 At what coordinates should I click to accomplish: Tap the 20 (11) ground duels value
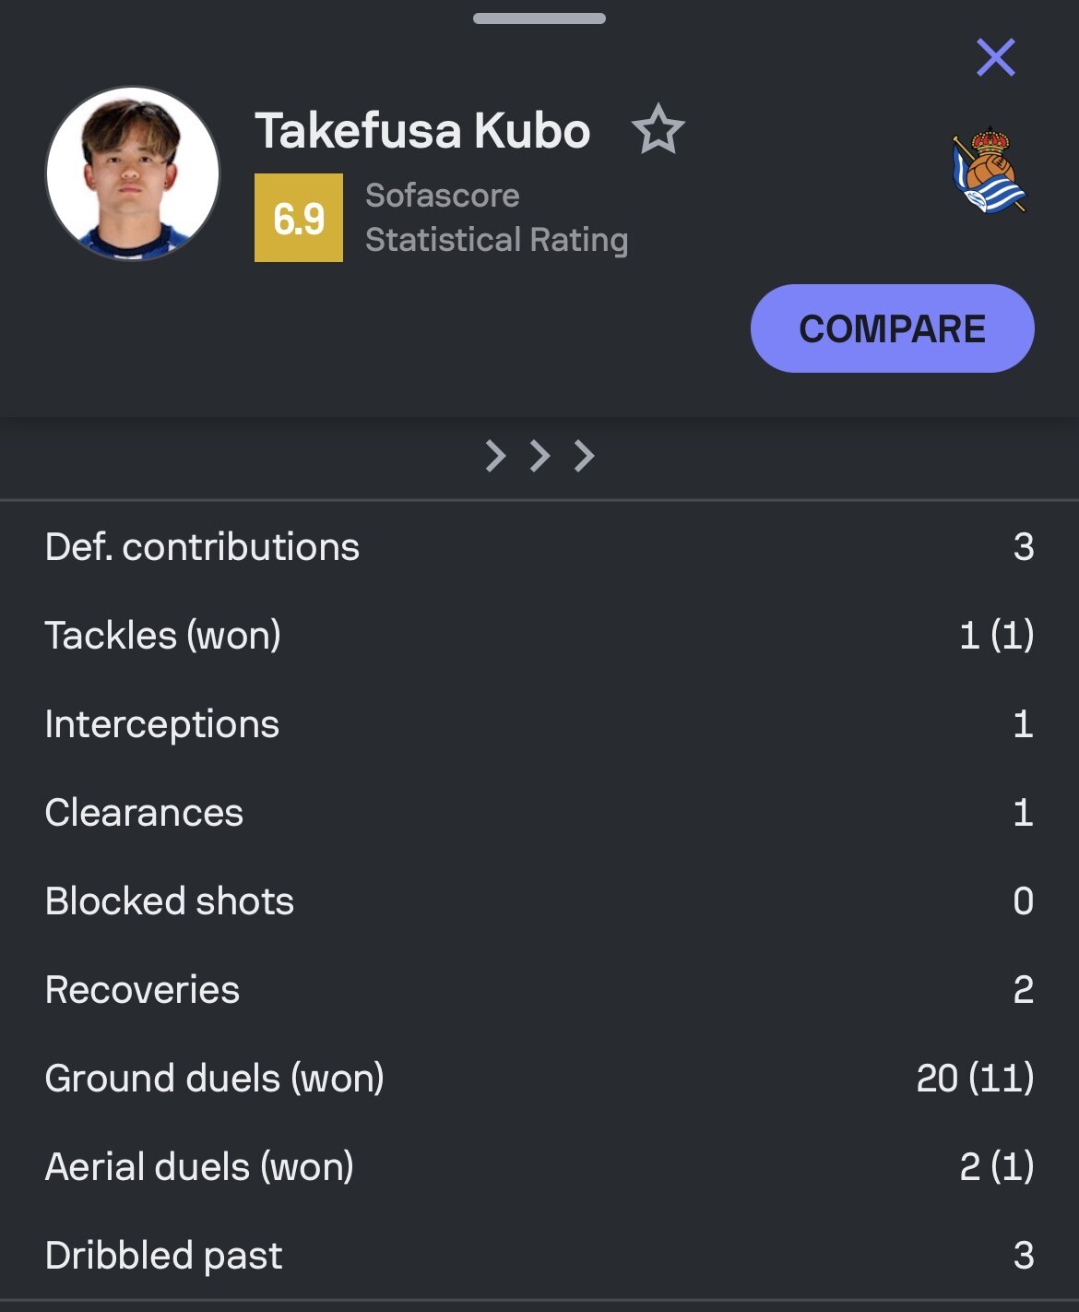click(975, 1079)
